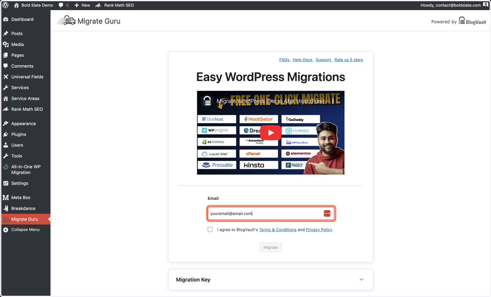Click the Posts pin icon in sidebar
The width and height of the screenshot is (491, 297).
click(6, 34)
